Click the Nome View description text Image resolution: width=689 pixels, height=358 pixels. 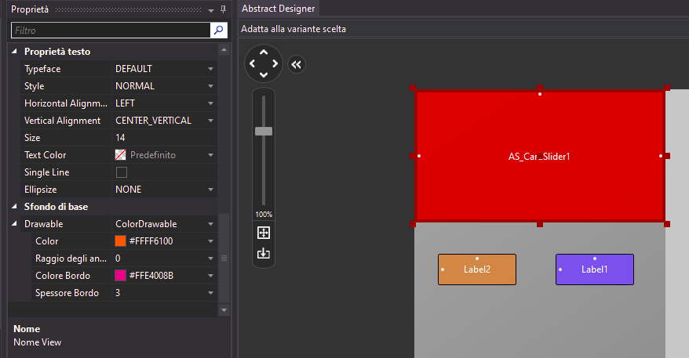point(38,342)
